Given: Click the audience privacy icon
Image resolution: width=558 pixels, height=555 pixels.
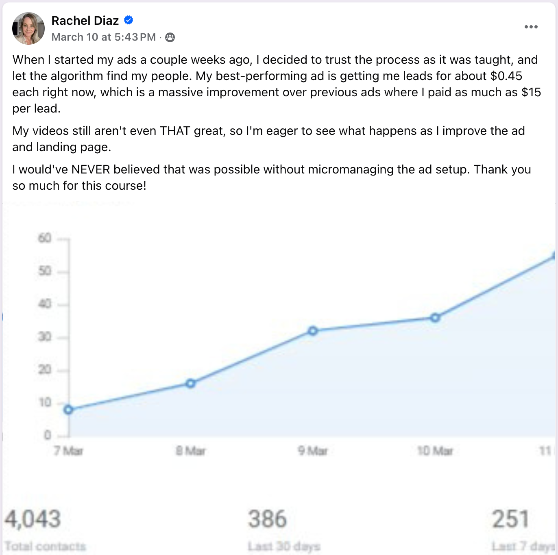Looking at the screenshot, I should point(170,37).
